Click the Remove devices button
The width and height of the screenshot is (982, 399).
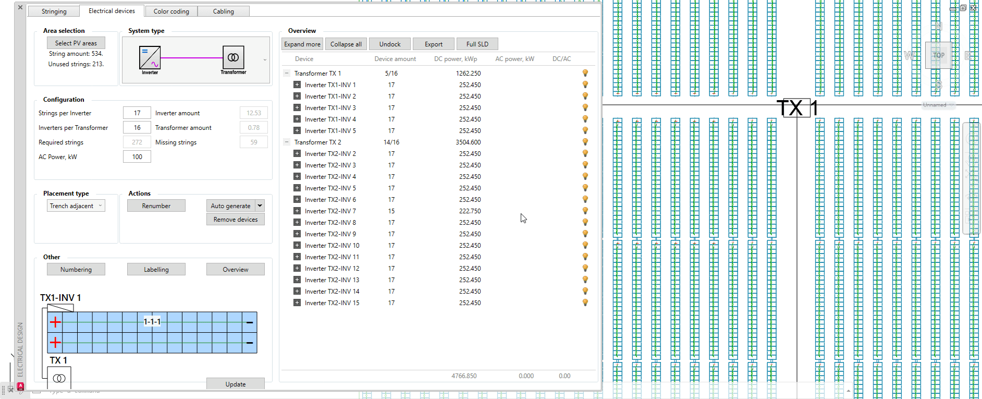236,220
